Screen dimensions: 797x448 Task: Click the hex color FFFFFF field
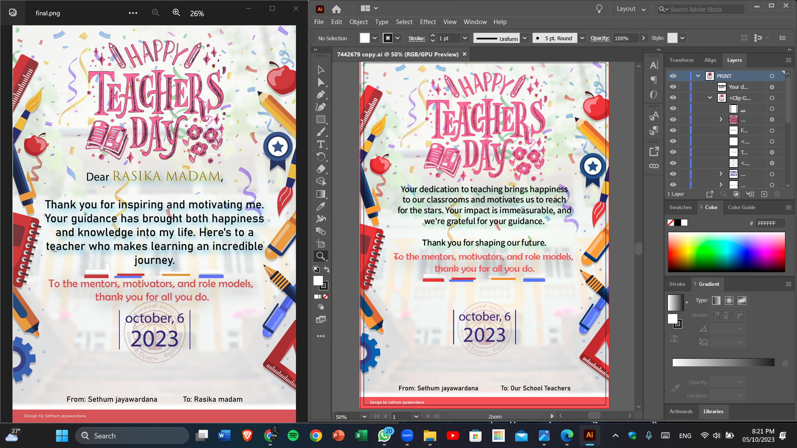tap(769, 223)
